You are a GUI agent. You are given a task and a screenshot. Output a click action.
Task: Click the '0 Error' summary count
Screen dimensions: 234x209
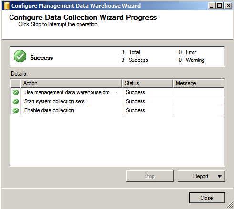tap(187, 52)
